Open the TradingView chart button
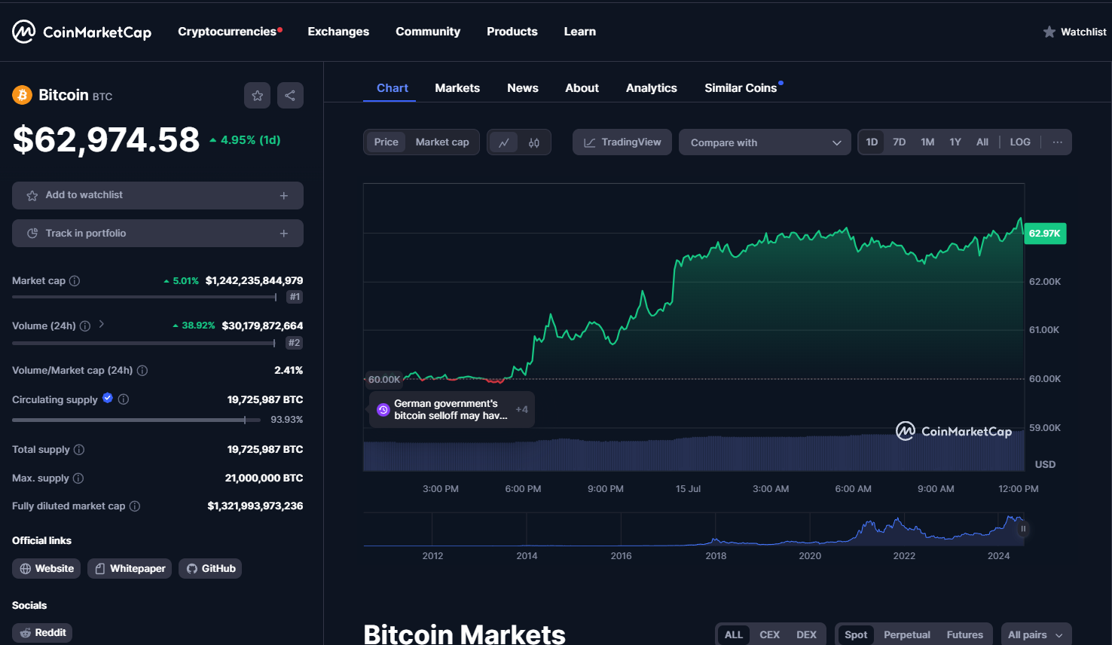Screen dimensions: 1112x645 pos(622,142)
